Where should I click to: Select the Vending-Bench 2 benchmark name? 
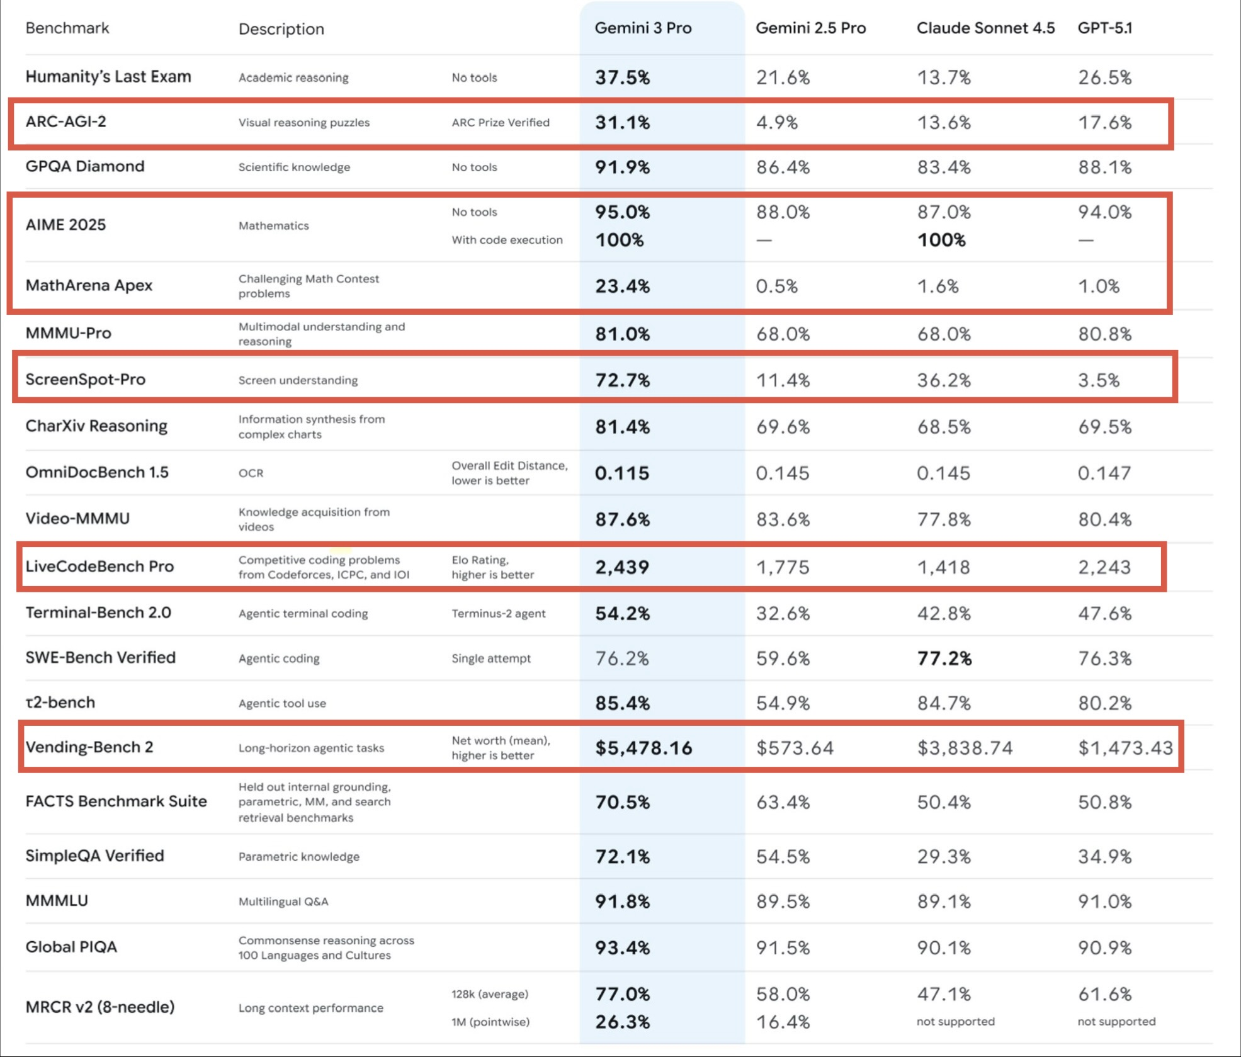89,747
